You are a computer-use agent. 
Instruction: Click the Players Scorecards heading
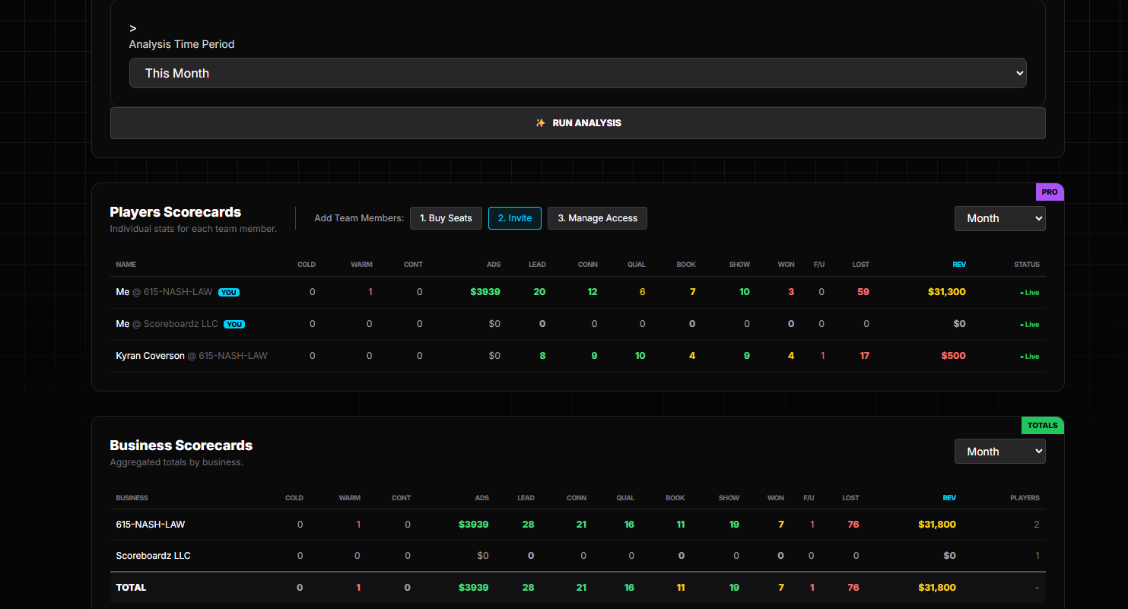[x=176, y=212]
